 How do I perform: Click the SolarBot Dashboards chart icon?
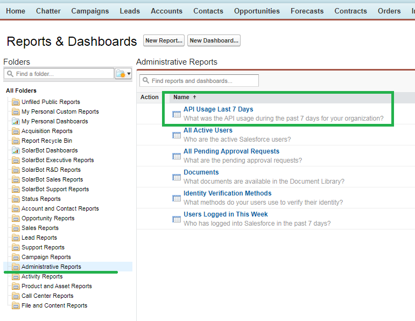(x=16, y=150)
